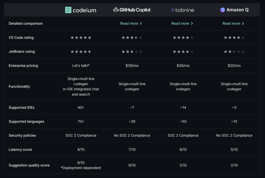This screenshot has height=178, width=265.
Task: Open Tabnine's Read more link
Action: (180, 23)
